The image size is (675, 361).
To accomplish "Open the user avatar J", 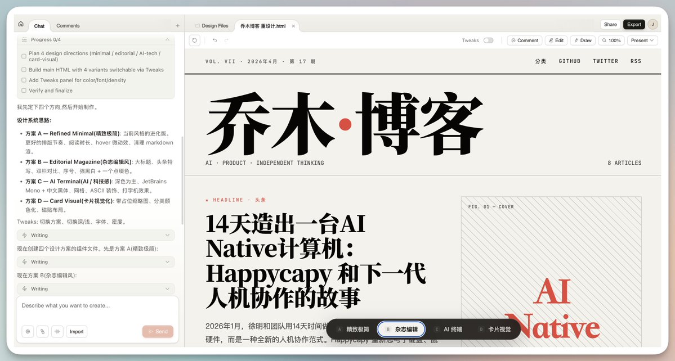I will click(652, 25).
